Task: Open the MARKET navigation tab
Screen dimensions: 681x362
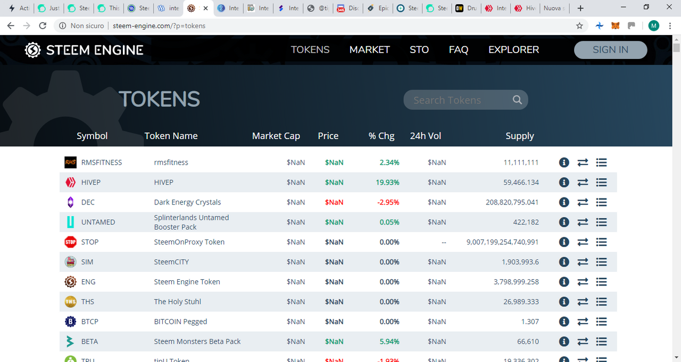Action: pyautogui.click(x=369, y=49)
